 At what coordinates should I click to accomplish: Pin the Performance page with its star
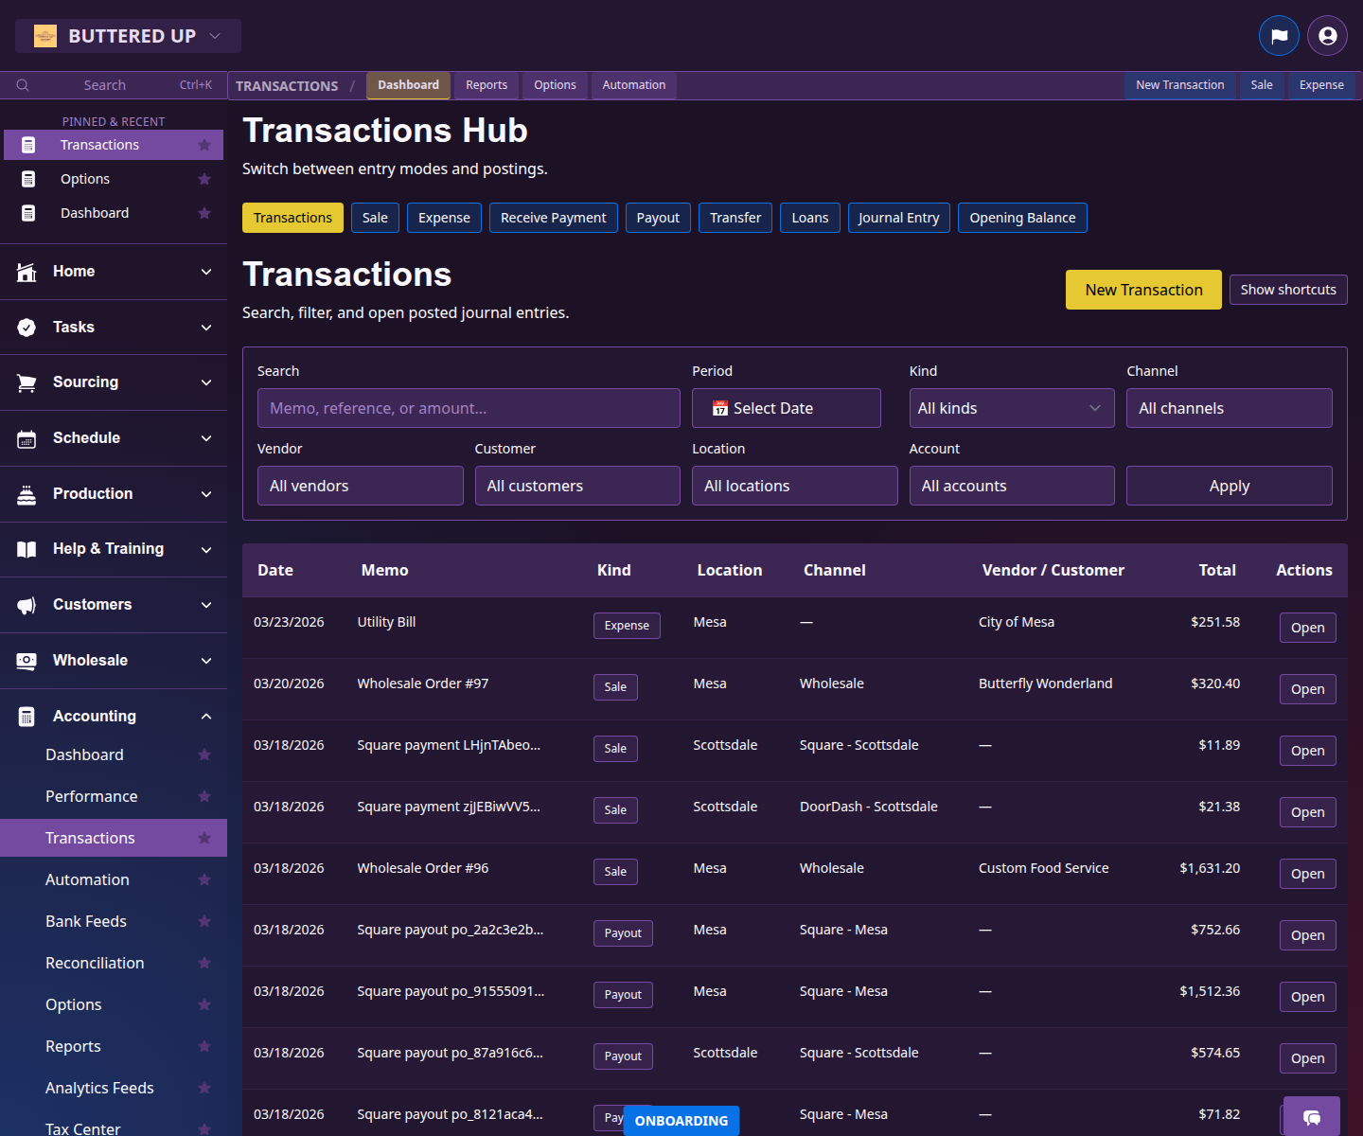point(204,796)
